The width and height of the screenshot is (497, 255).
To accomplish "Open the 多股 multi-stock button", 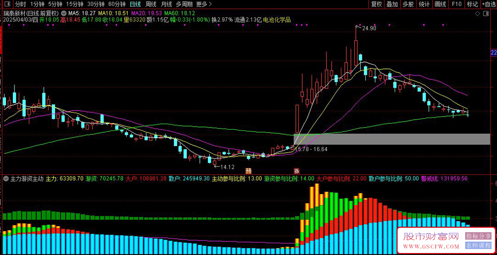I will [x=408, y=4].
